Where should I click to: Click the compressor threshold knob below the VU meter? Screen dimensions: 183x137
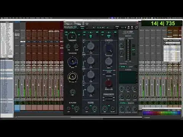point(109,62)
